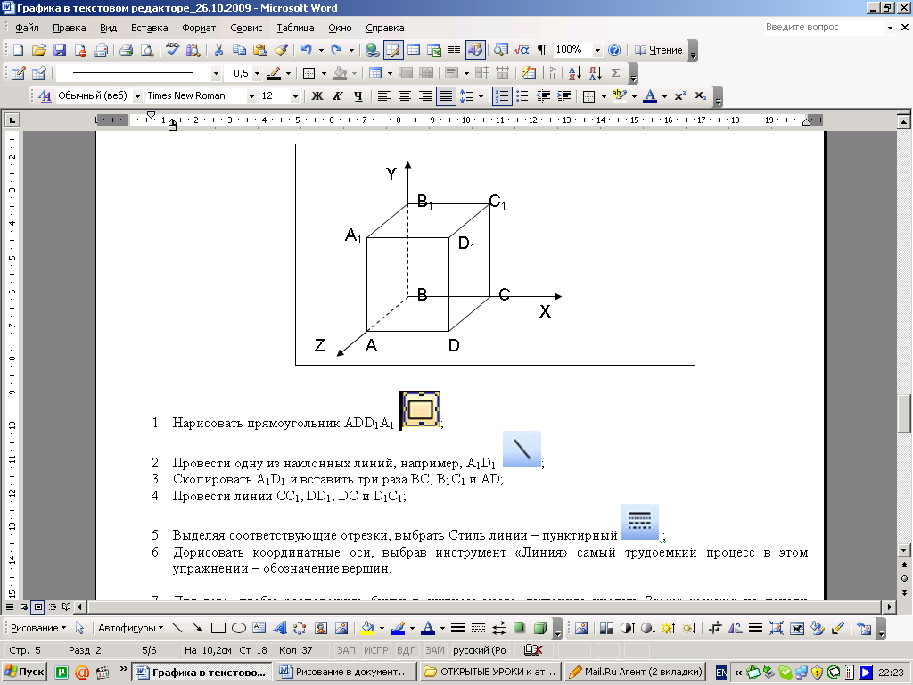This screenshot has width=913, height=685.
Task: Expand the Рисование menu
Action: tap(38, 628)
